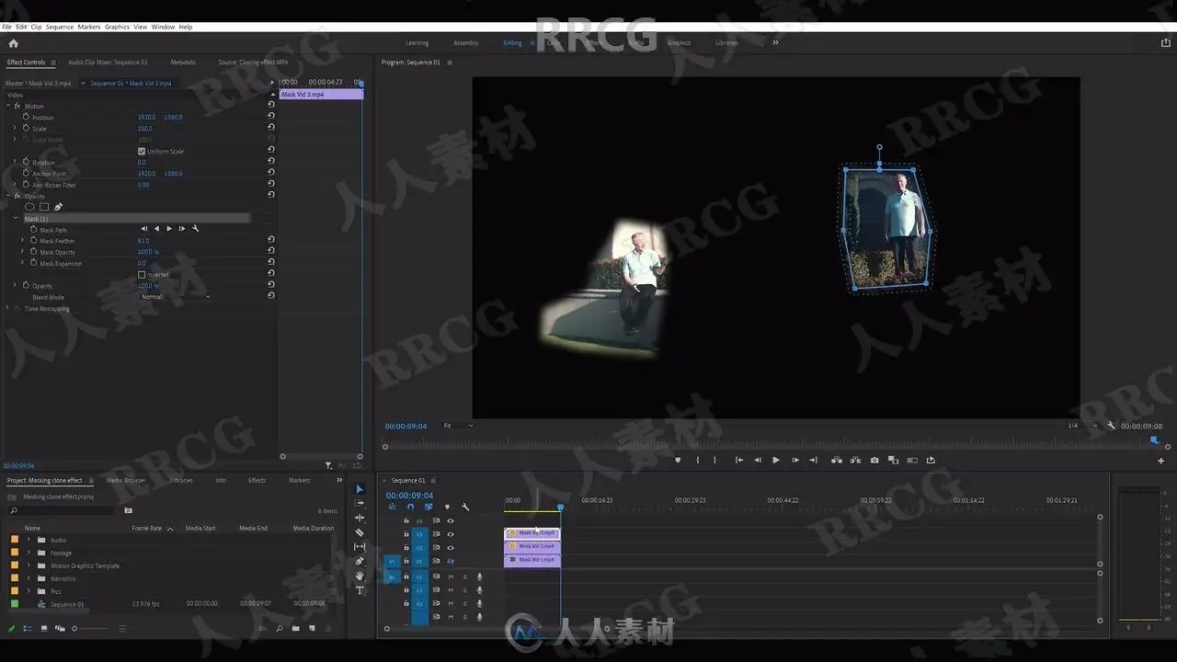Enable the Inverted mask checkbox
Viewport: 1177px width, 662px height.
point(142,274)
